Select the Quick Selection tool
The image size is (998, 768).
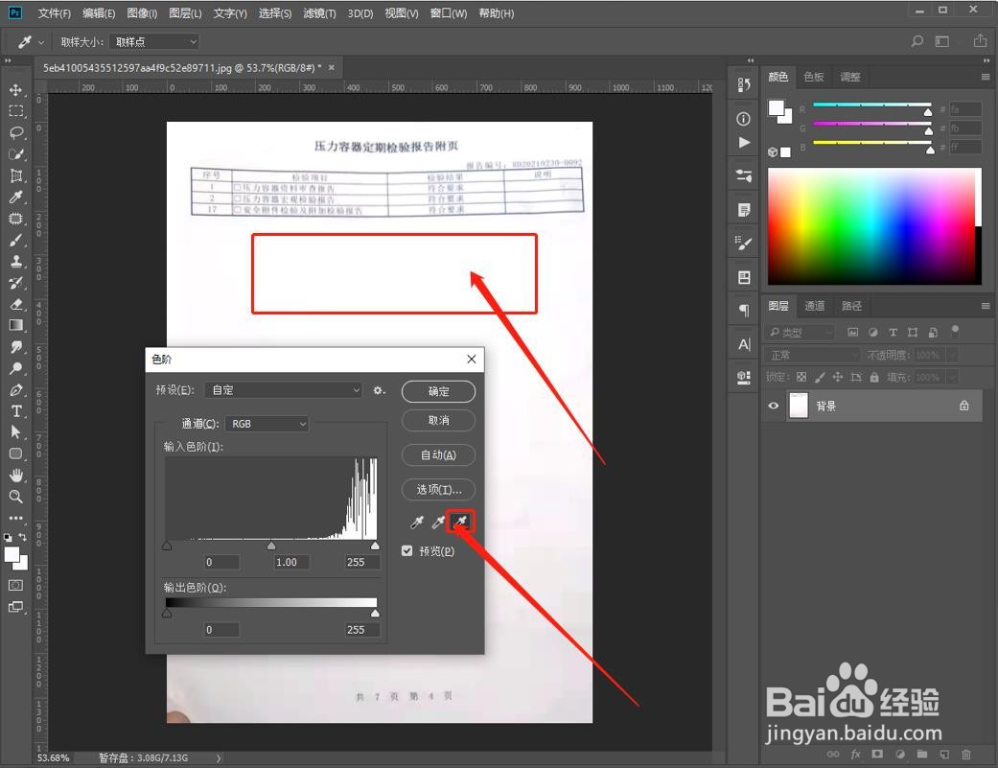(x=16, y=154)
